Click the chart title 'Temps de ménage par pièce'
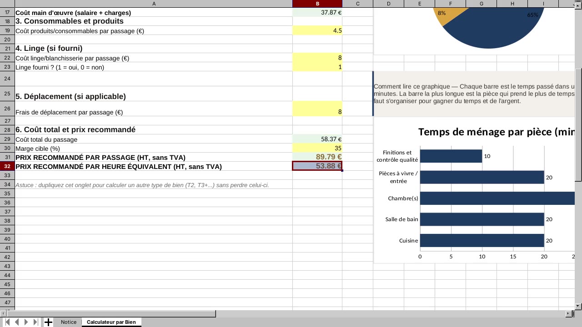 click(x=496, y=132)
